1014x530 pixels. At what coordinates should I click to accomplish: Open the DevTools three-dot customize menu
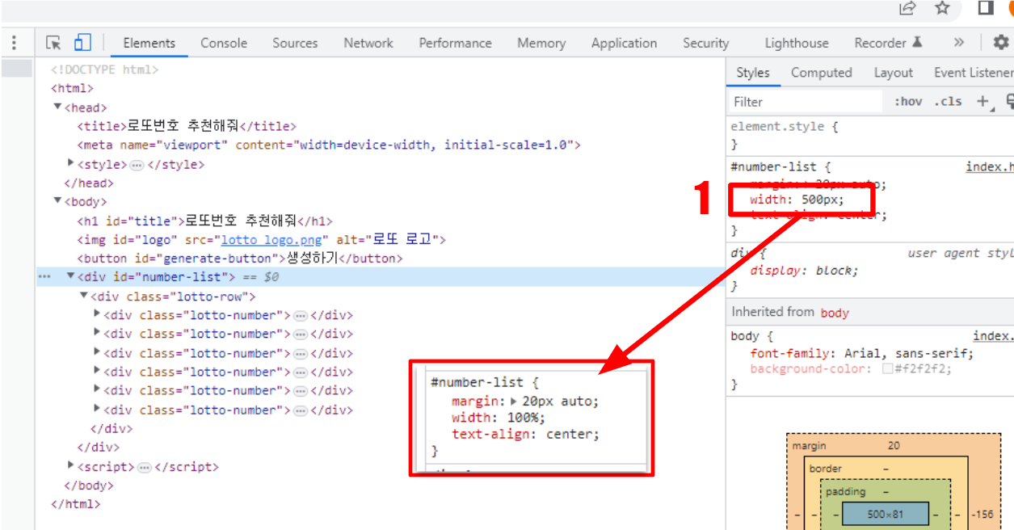point(15,43)
